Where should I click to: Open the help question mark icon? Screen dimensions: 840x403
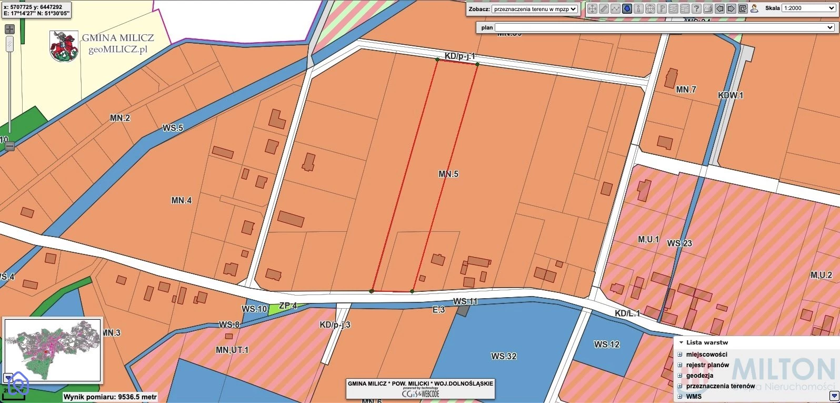pos(696,8)
